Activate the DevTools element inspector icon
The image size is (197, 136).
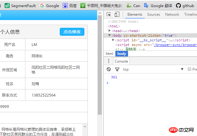tap(109, 14)
